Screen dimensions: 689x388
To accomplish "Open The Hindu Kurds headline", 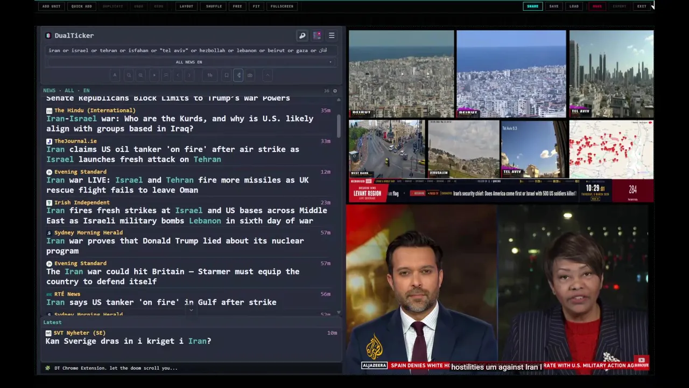I will [x=180, y=124].
